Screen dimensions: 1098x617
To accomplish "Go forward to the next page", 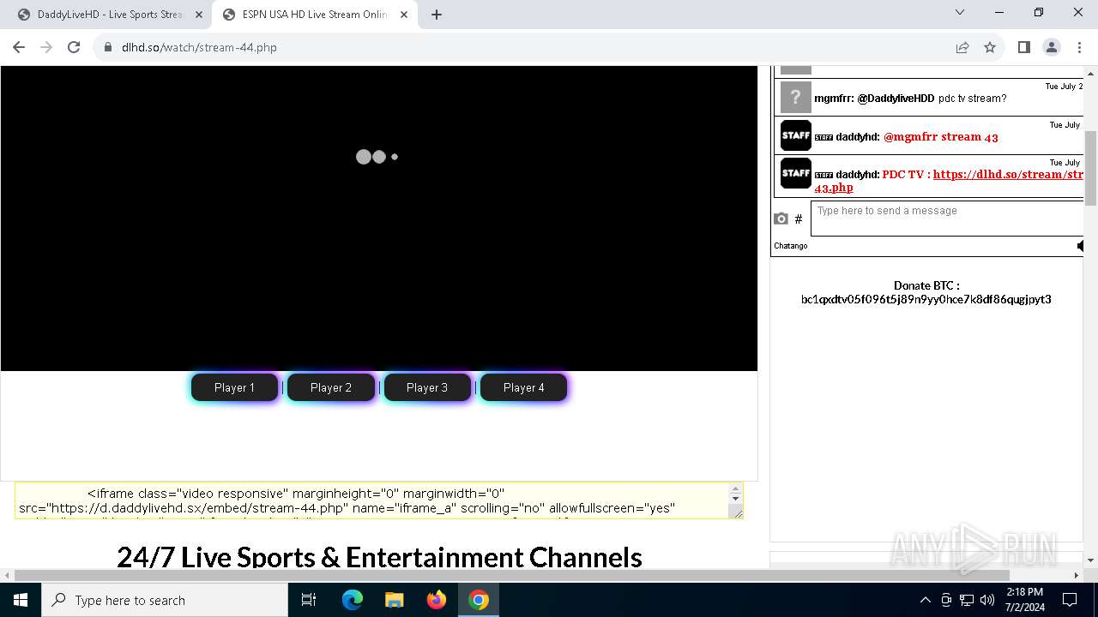I will point(46,47).
